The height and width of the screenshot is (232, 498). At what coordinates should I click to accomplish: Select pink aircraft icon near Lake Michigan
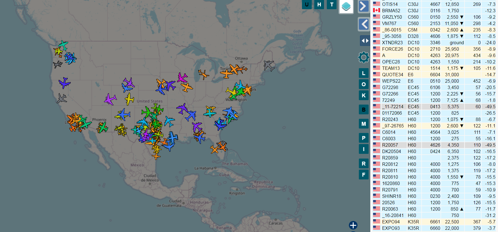click(182, 77)
